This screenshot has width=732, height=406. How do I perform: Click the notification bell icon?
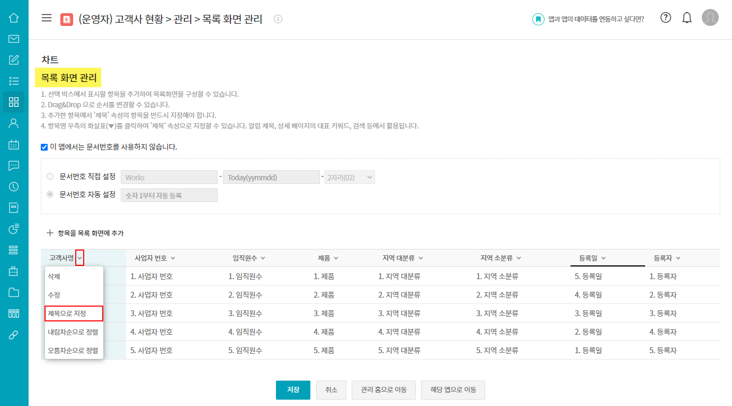687,18
